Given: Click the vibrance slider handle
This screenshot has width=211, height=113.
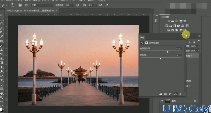Looking at the screenshot, I should pyautogui.click(x=167, y=52).
